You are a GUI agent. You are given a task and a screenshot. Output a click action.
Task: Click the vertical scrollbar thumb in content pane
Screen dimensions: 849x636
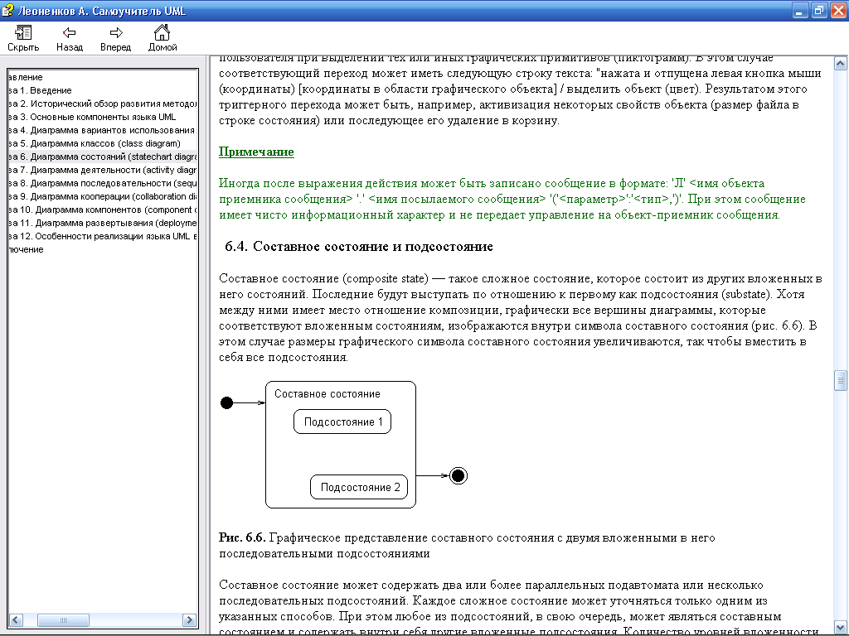[840, 380]
